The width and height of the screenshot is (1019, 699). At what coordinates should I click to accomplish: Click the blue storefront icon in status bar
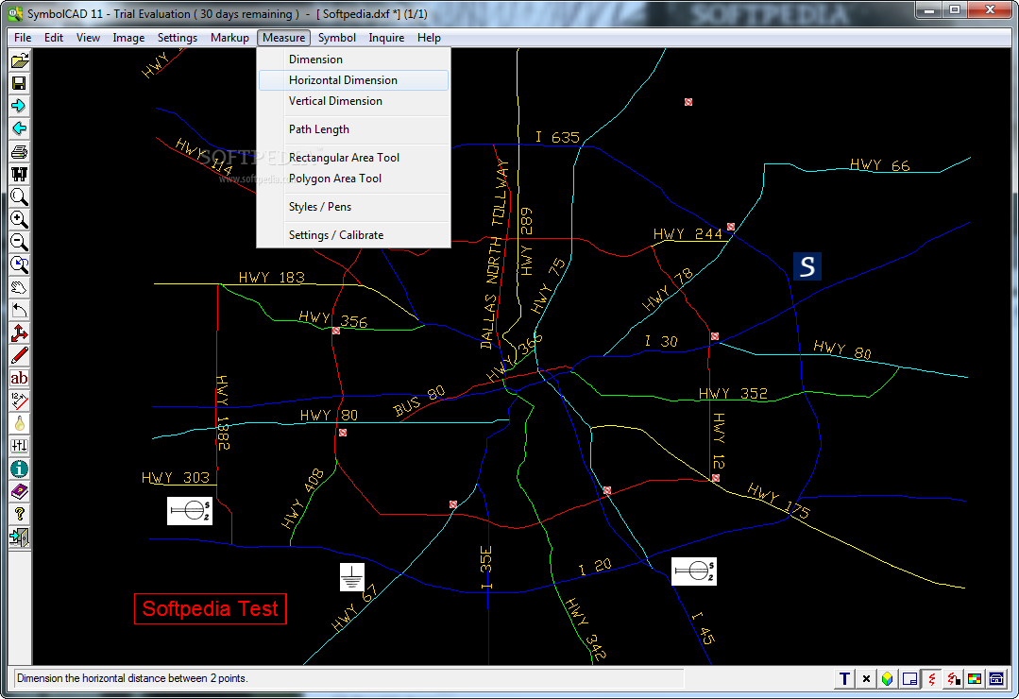996,679
